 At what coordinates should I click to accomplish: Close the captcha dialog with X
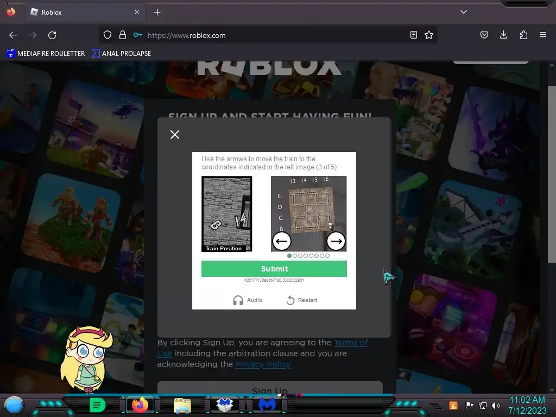coord(174,135)
